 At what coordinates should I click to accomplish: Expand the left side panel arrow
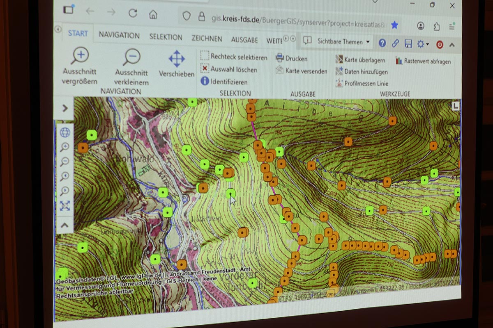coord(65,109)
